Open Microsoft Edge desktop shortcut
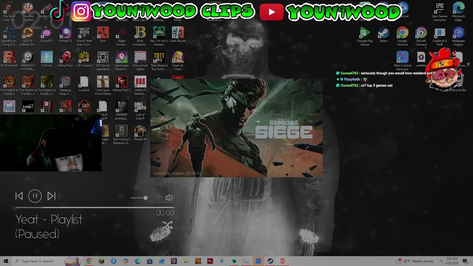Image resolution: width=473 pixels, height=266 pixels. pyautogui.click(x=459, y=12)
